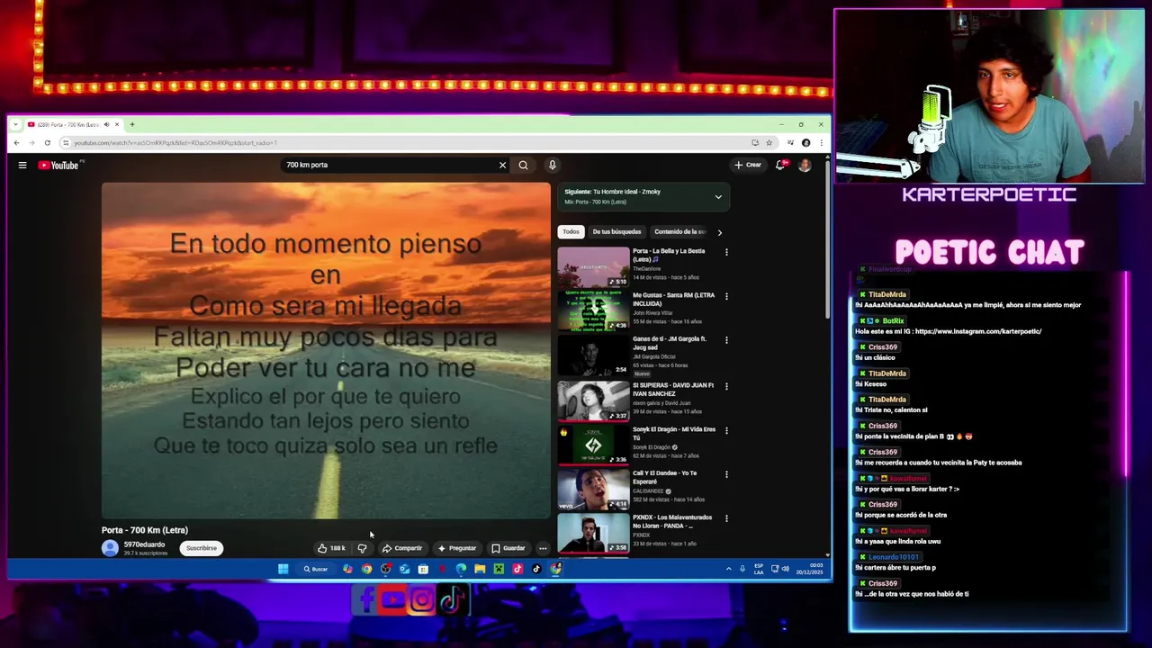Open options menu for 'PXNDX - Los Malaventurados No Lloran'
The height and width of the screenshot is (648, 1152).
coord(726,518)
